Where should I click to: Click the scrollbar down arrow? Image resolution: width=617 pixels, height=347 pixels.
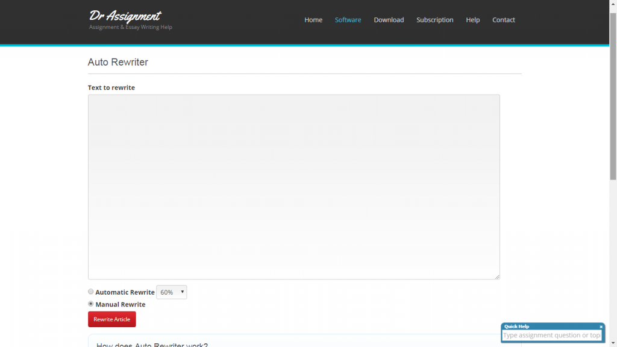click(613, 343)
